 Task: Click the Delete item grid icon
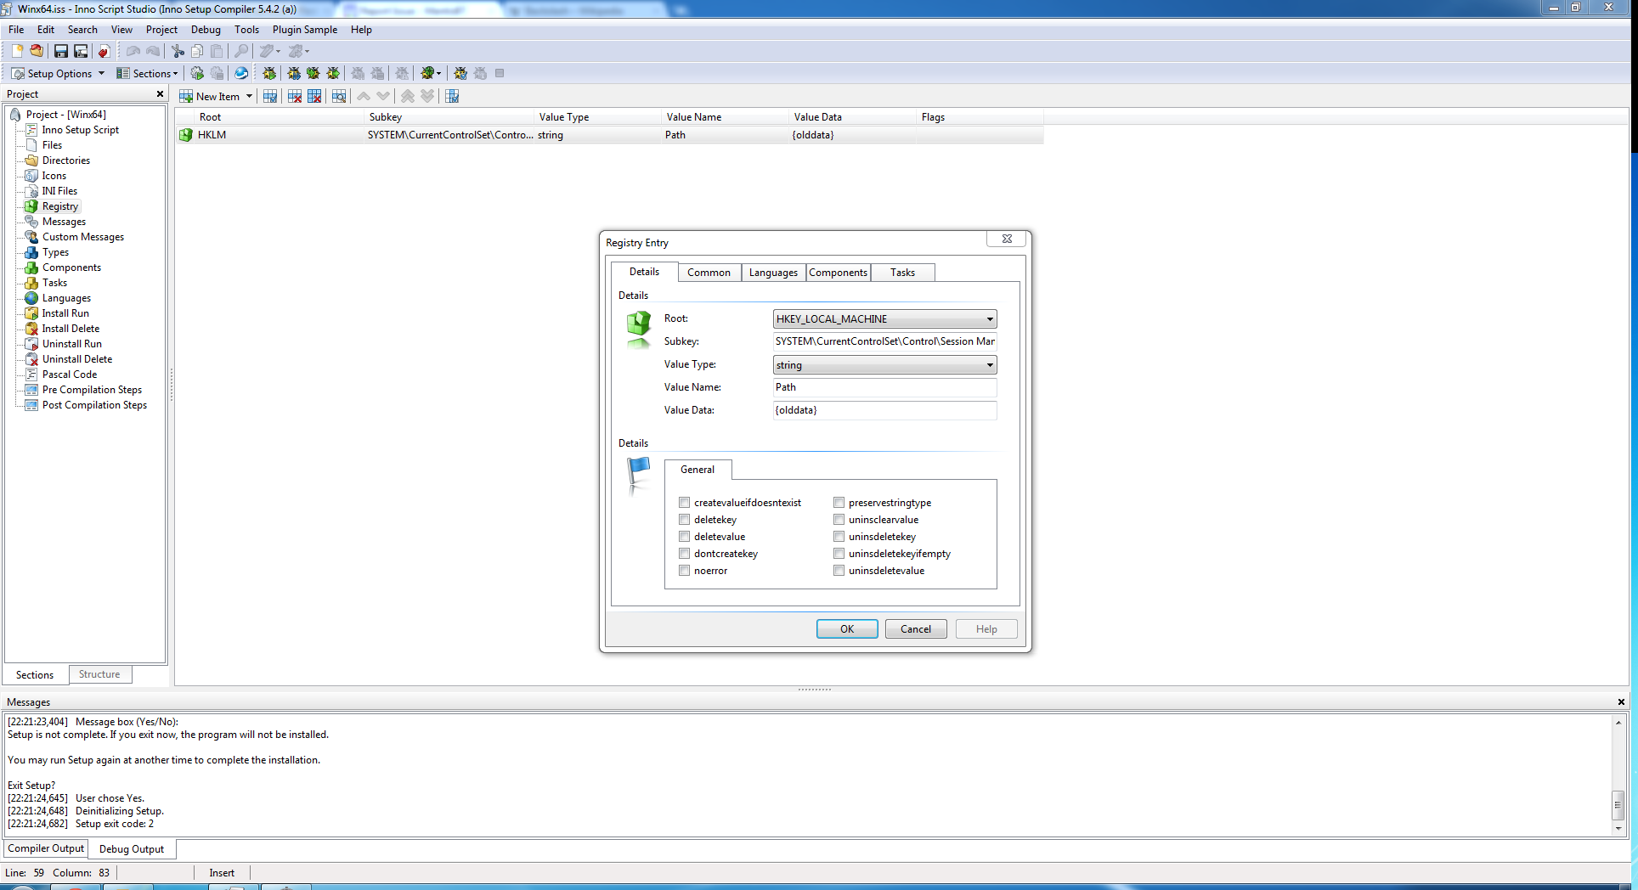pyautogui.click(x=295, y=96)
